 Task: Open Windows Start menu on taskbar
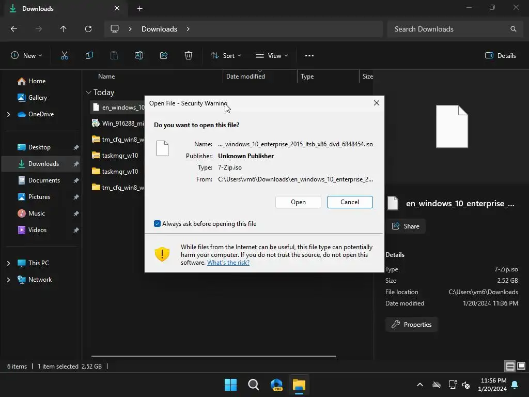coord(231,385)
